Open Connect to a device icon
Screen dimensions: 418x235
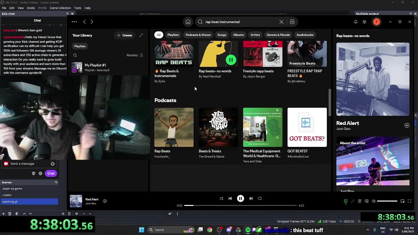point(366,201)
